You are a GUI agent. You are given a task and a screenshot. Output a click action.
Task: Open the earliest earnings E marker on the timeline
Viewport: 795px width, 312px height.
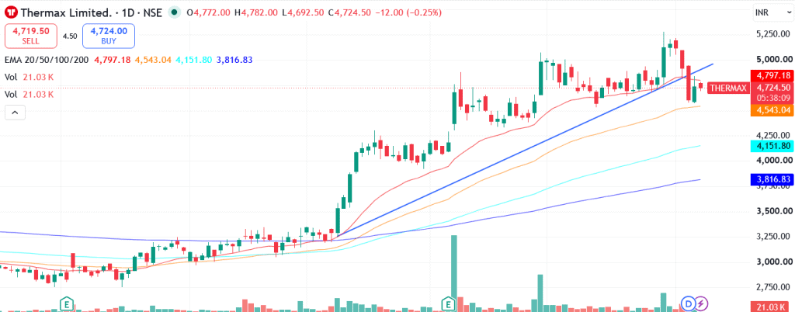[65, 303]
